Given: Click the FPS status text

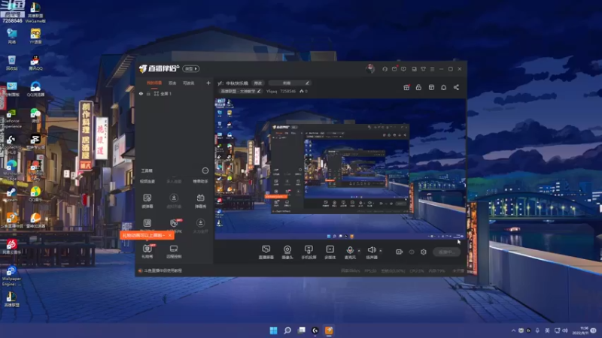Looking at the screenshot, I should [370, 270].
